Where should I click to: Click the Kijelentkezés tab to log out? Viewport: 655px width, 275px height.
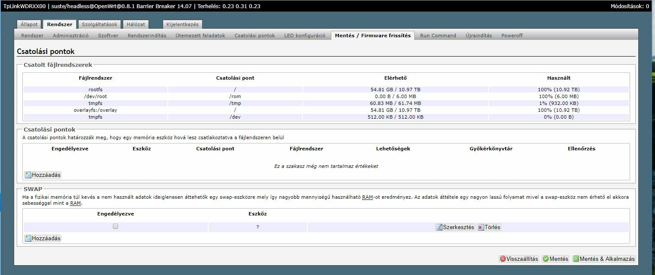coord(182,24)
